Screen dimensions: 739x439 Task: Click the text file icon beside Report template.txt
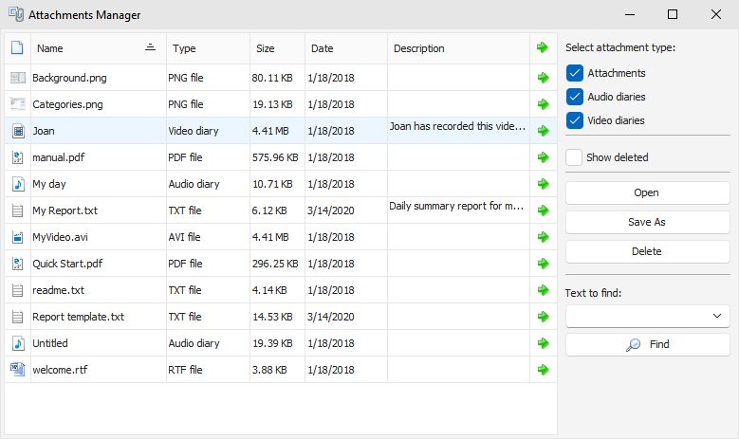tap(17, 317)
